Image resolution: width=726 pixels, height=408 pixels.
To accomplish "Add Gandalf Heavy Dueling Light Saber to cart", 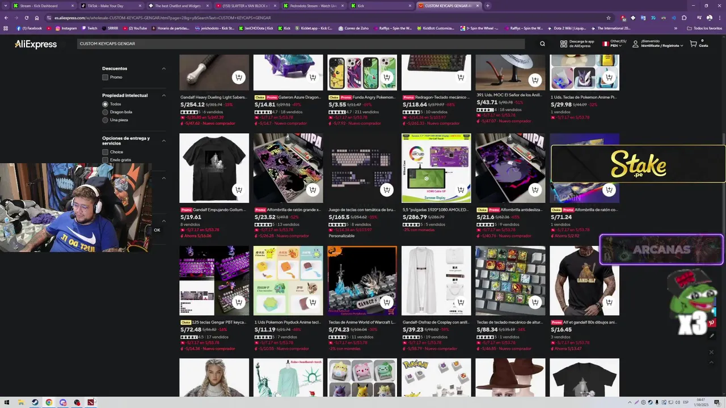I will tap(239, 78).
